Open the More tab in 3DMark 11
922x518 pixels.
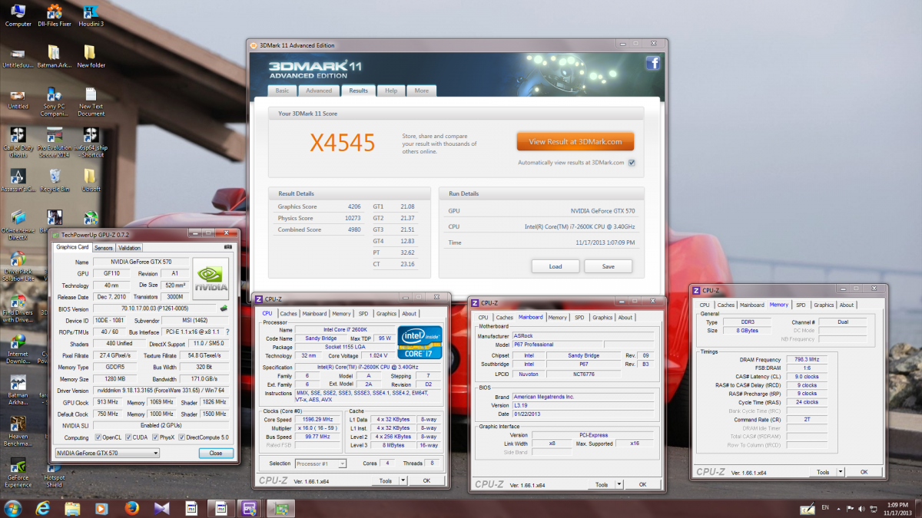(x=422, y=91)
